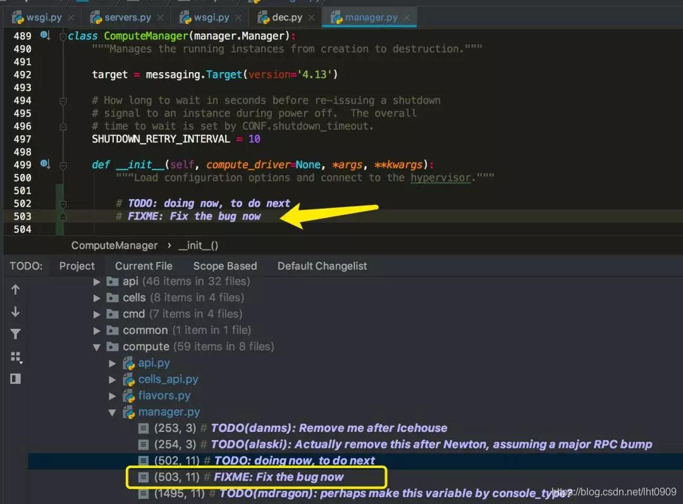This screenshot has height=504, width=683.
Task: Expand the api.py file node
Action: pos(113,364)
